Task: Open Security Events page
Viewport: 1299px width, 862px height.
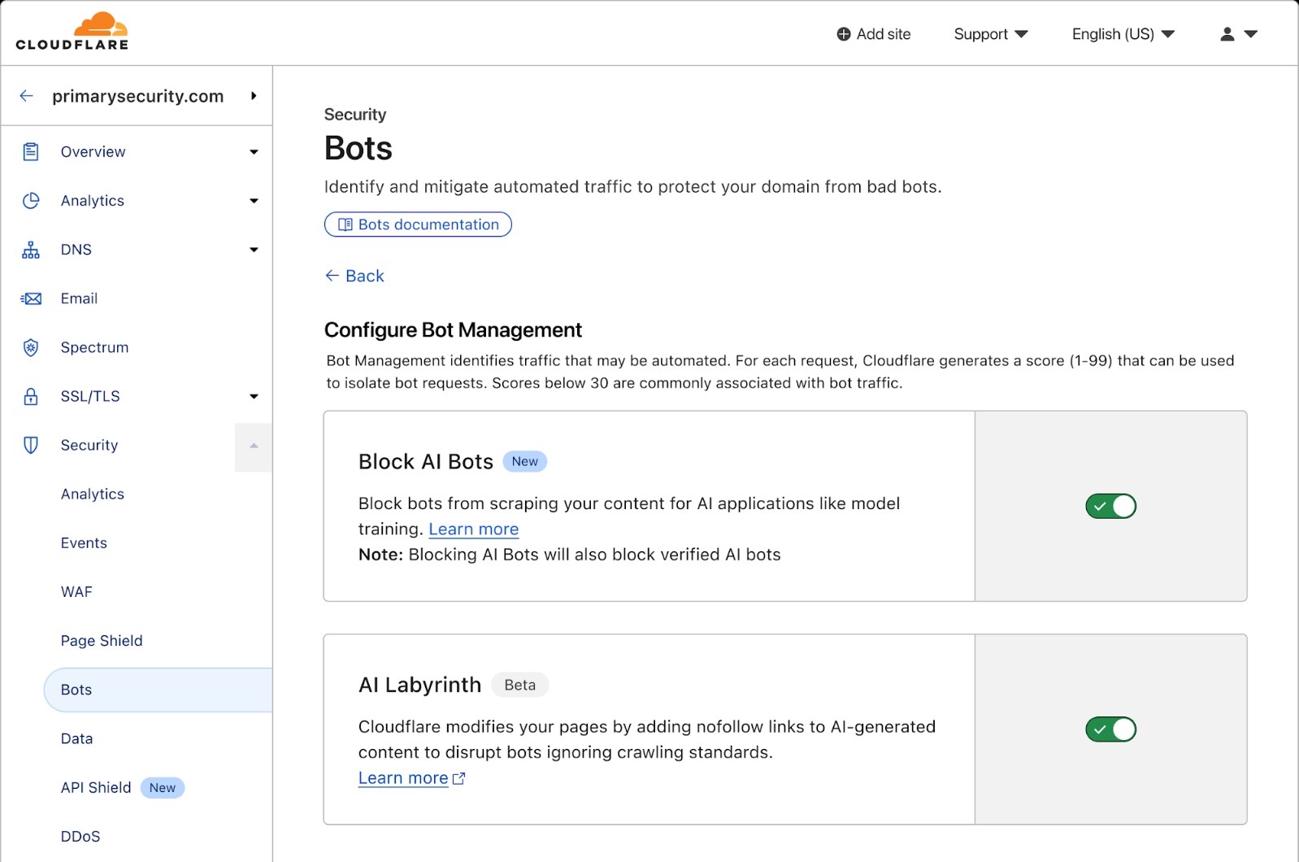Action: tap(84, 543)
